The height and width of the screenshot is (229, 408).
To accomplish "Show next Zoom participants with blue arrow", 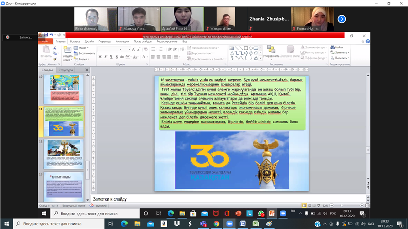I will pyautogui.click(x=342, y=19).
